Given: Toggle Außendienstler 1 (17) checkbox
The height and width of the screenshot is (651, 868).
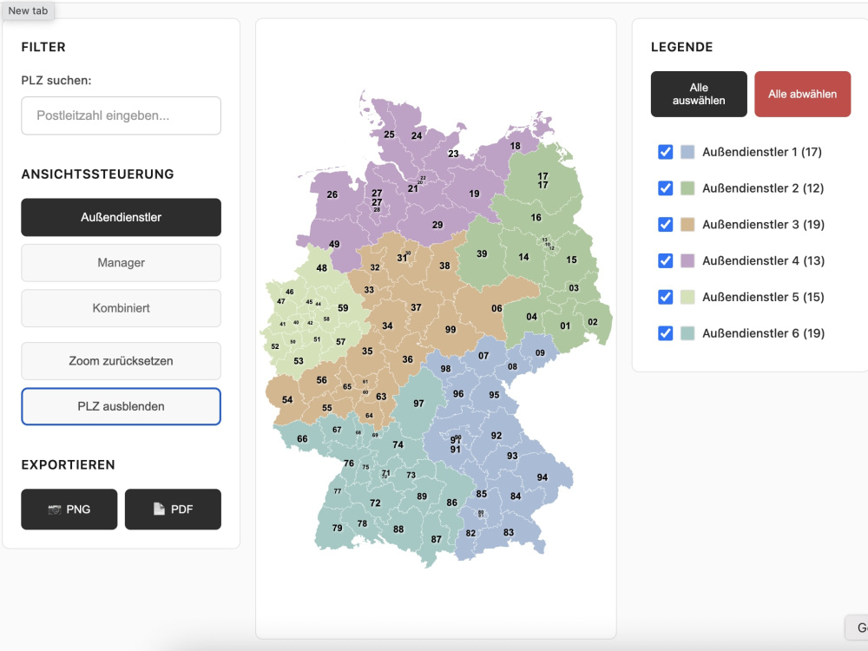Looking at the screenshot, I should [666, 152].
